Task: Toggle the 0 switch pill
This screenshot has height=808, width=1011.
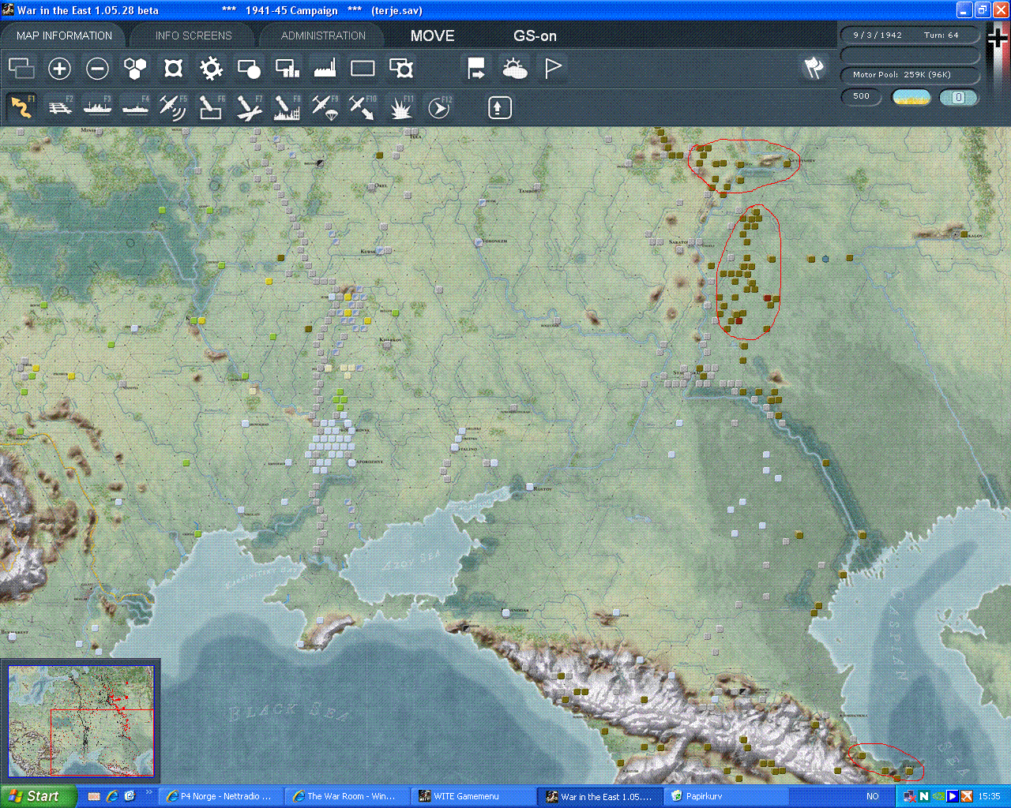Action: (x=958, y=97)
